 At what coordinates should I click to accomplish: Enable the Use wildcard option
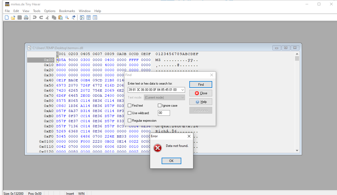tap(129, 113)
